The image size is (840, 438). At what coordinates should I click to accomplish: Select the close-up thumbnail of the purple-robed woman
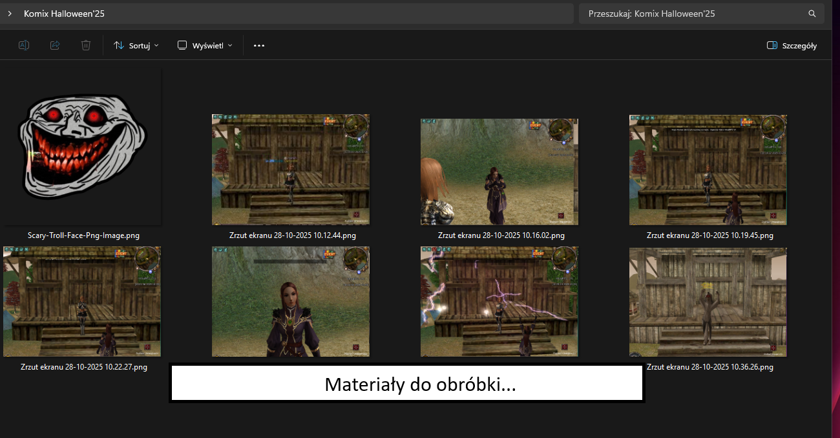291,301
